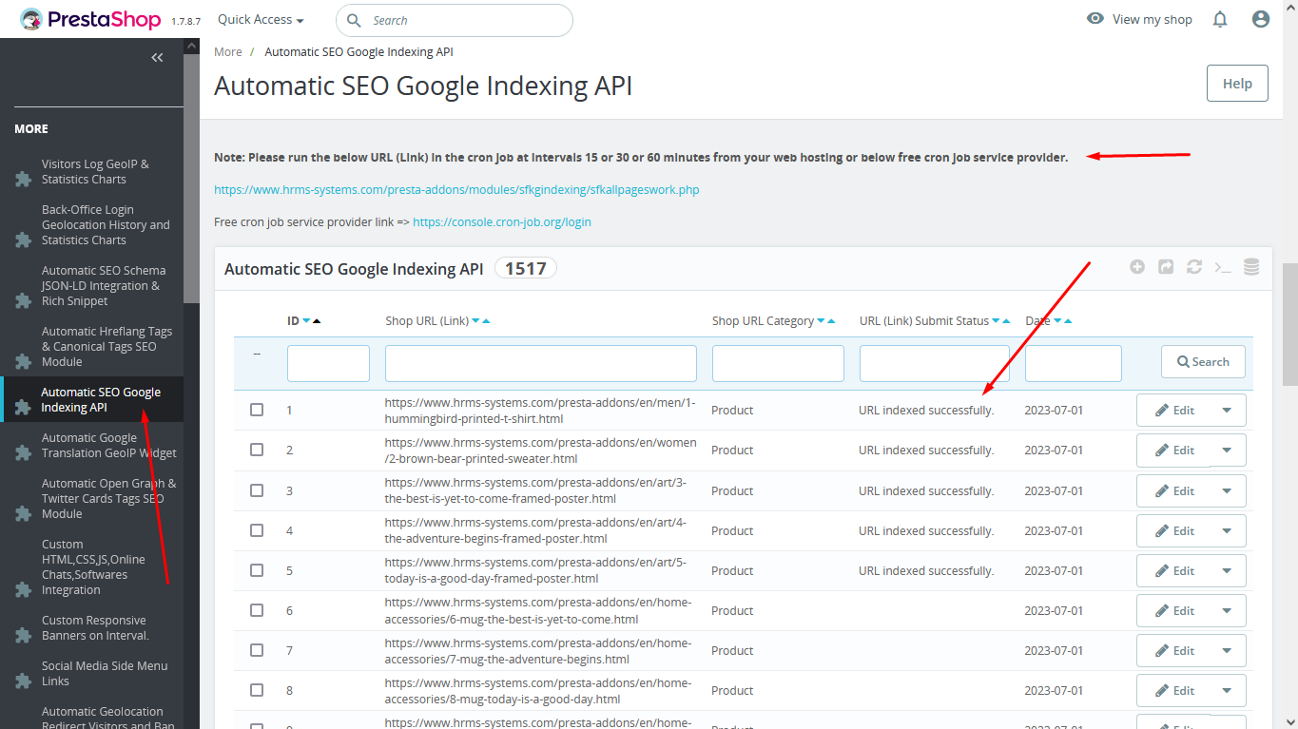Click the Add new plus icon in list header
1298x729 pixels.
click(x=1137, y=267)
